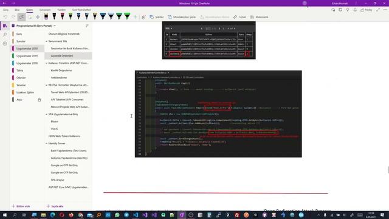This screenshot has height=219, width=389.
Task: Activate the Lasso Select tool
Action: pyautogui.click(x=30, y=17)
